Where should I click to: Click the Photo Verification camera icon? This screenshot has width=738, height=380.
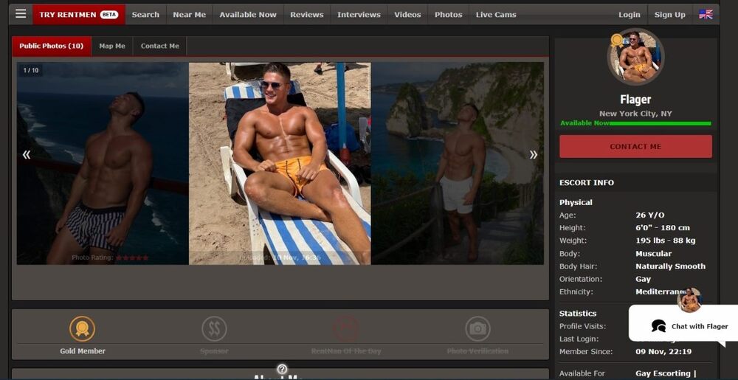pos(477,328)
